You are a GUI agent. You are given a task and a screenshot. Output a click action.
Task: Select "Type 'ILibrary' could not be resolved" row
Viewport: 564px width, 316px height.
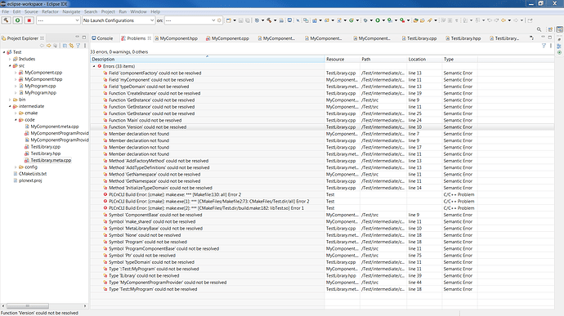point(144,276)
